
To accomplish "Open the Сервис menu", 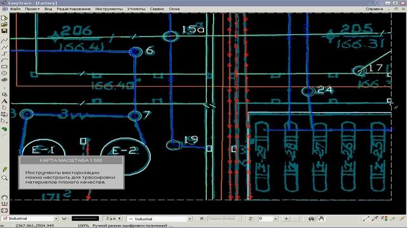I will [157, 9].
